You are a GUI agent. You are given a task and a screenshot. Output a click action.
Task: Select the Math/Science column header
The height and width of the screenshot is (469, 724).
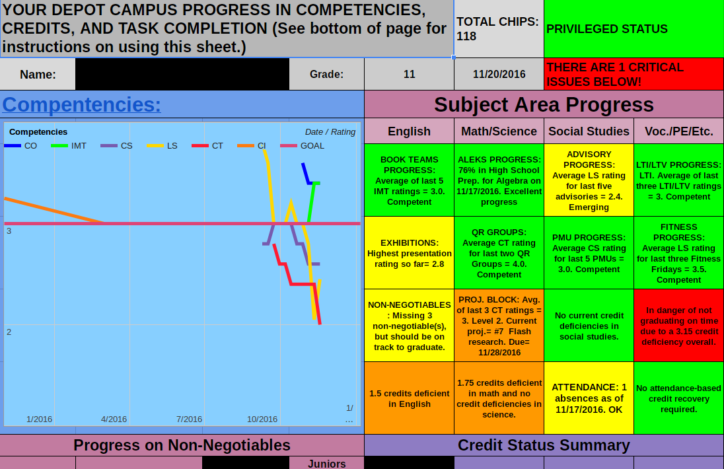coord(499,131)
